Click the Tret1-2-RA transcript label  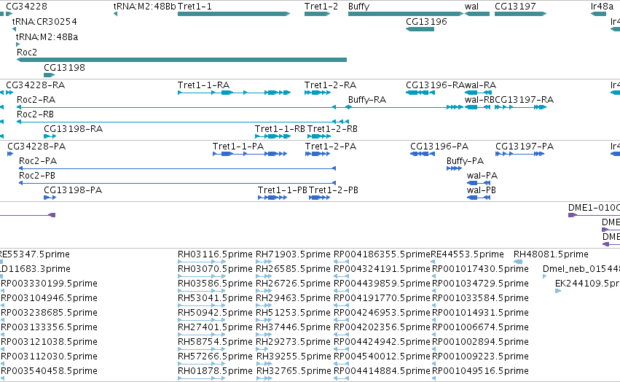330,85
